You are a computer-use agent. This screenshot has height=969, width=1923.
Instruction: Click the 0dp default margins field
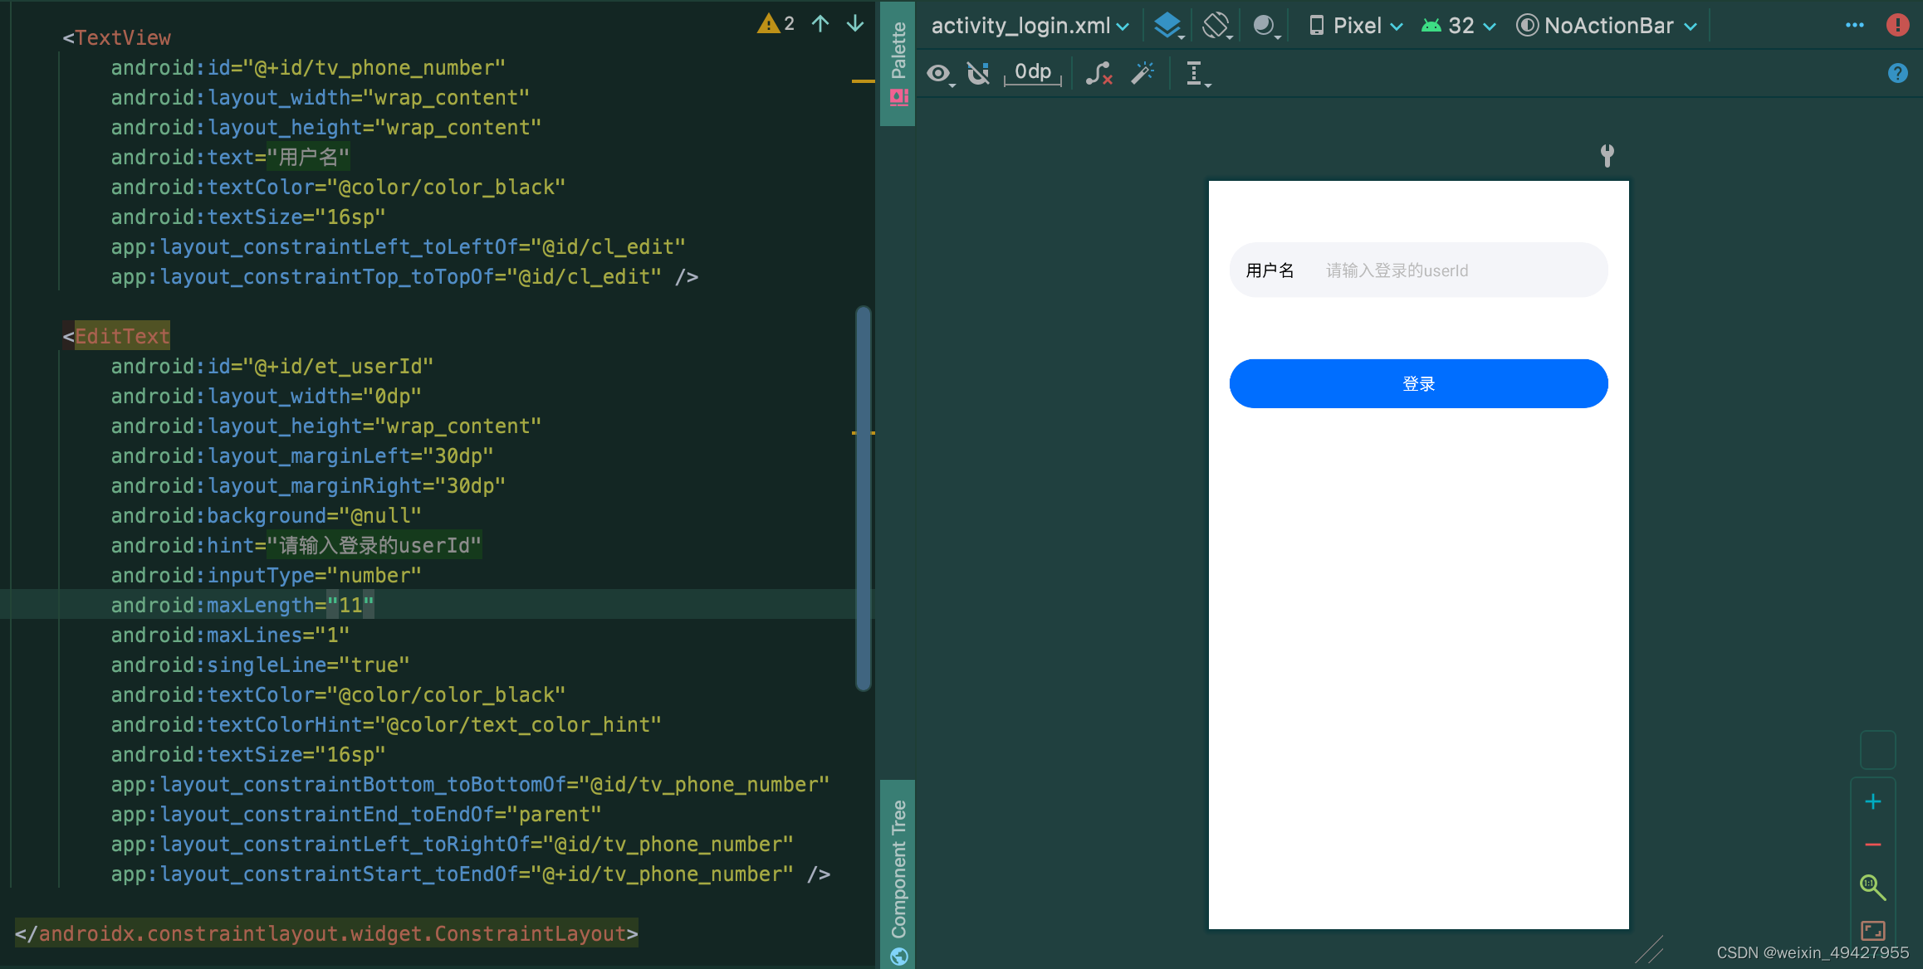(x=1033, y=72)
